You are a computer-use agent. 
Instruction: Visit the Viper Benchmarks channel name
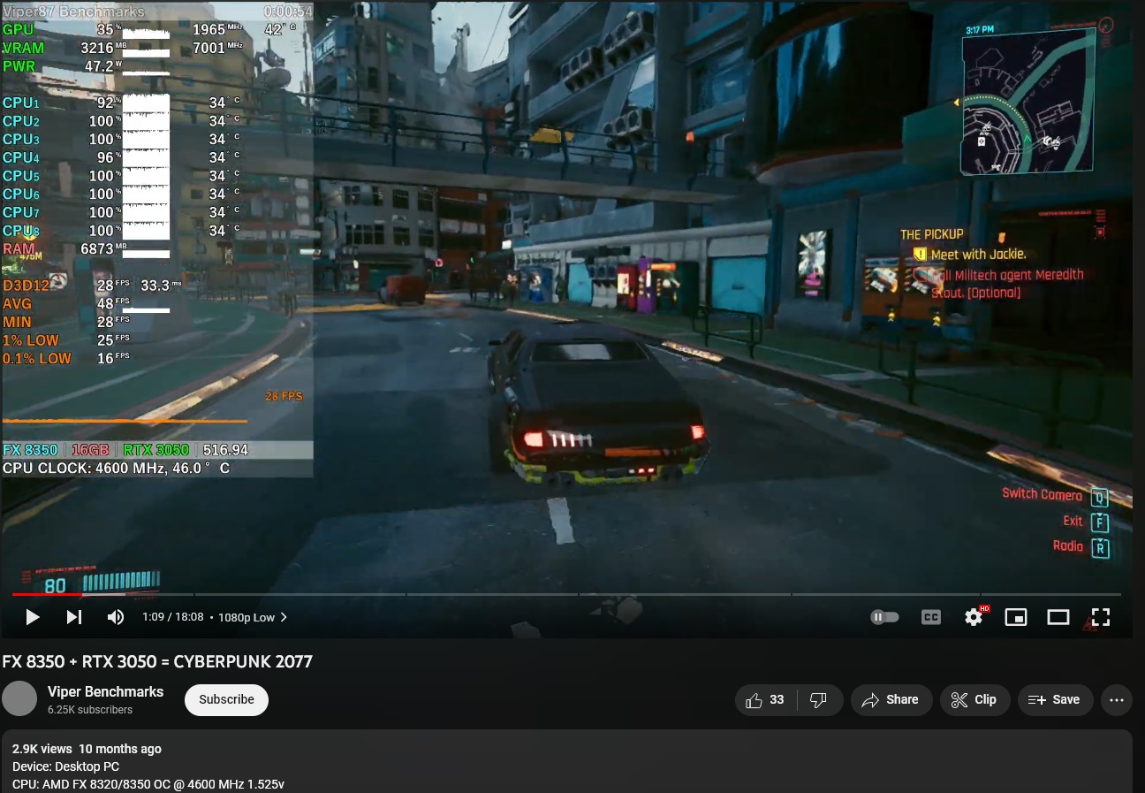(105, 691)
